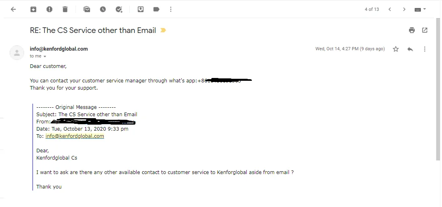
Task: Snooze email with the clock icon
Action: coord(103,9)
